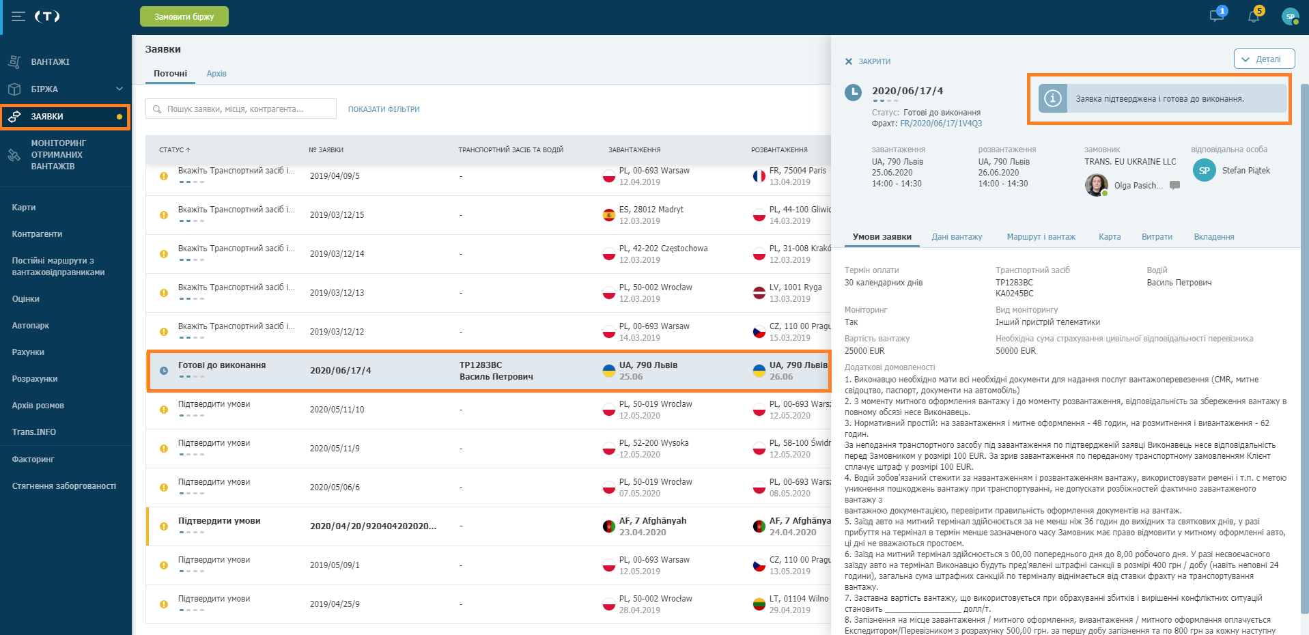Viewport: 1309px width, 635px height.
Task: Open Рахунки in sidebar
Action: click(28, 352)
